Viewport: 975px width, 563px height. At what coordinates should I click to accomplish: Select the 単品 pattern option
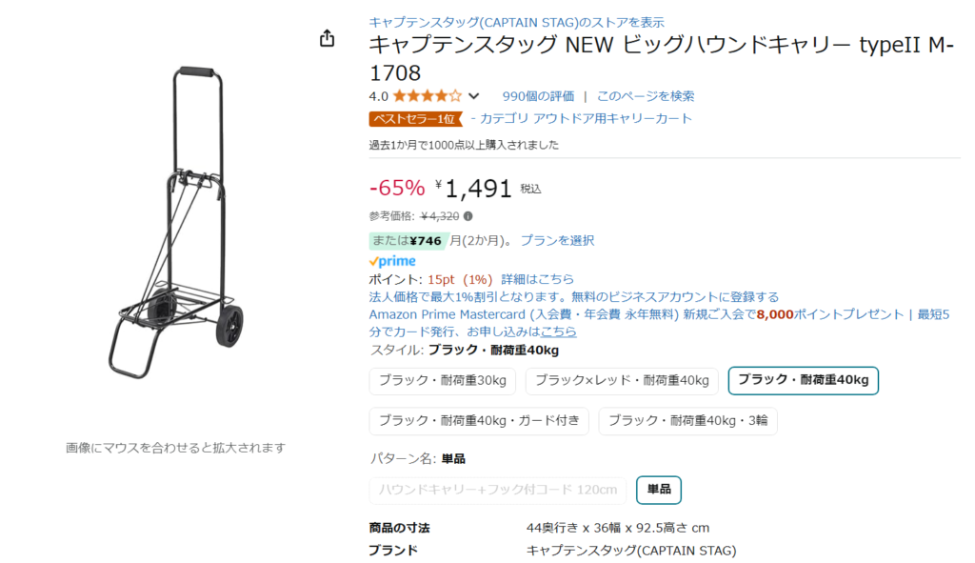click(658, 490)
